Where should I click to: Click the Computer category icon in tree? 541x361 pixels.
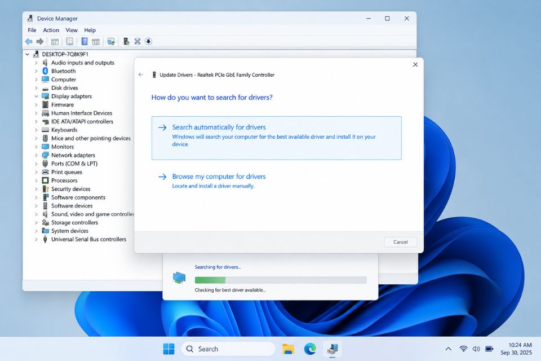[x=45, y=79]
